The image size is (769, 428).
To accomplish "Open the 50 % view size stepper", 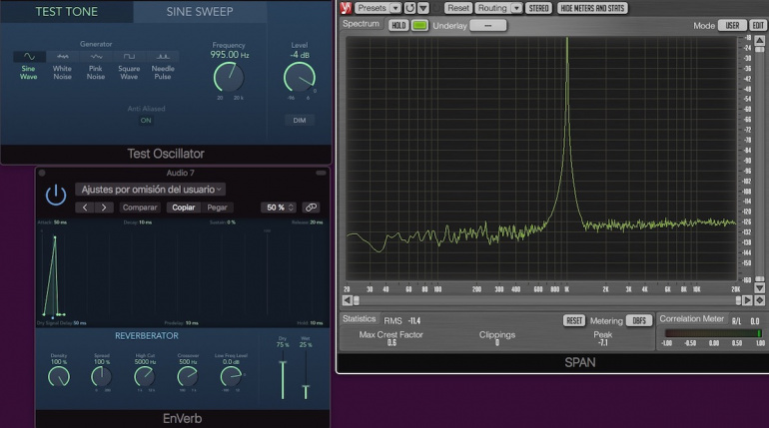I will point(280,208).
